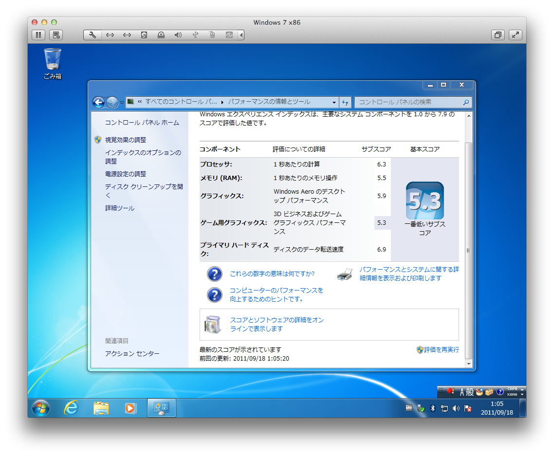
Task: Click 評価を再実行 to re-run assessment
Action: [441, 350]
